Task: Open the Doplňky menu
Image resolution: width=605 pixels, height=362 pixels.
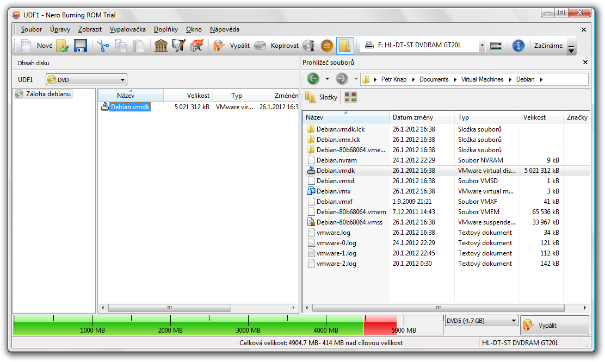Action: (166, 29)
